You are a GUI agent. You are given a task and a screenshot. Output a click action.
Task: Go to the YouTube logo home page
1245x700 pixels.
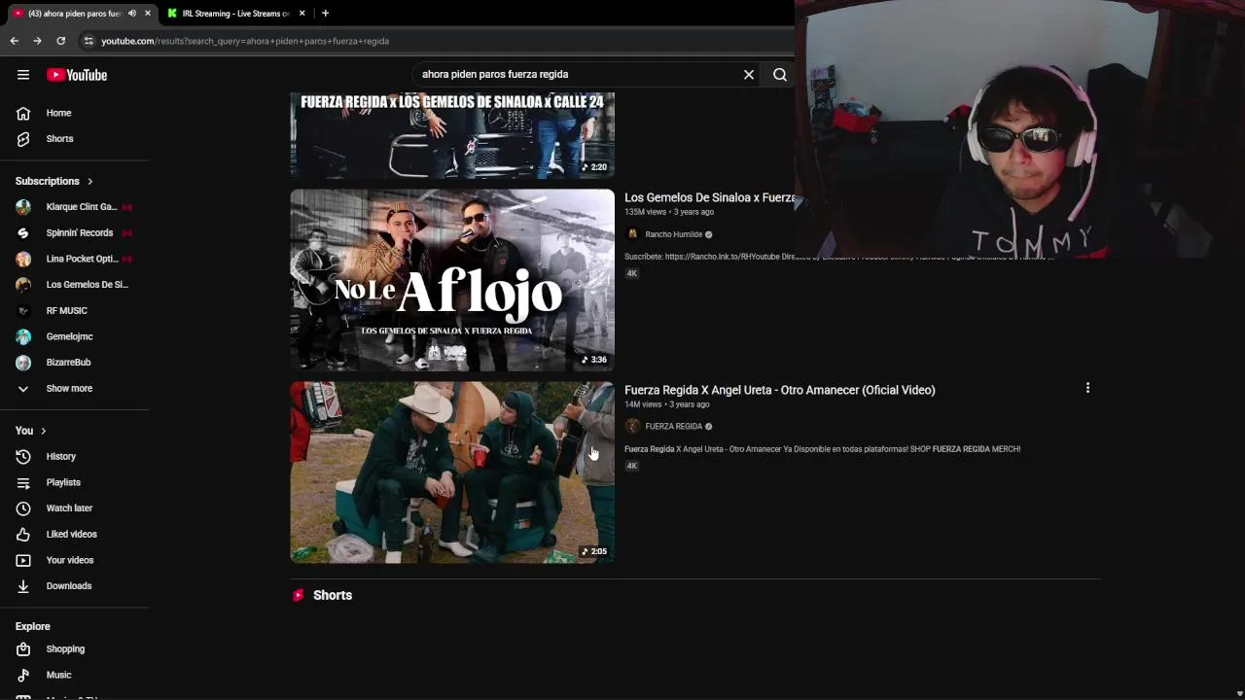point(77,75)
